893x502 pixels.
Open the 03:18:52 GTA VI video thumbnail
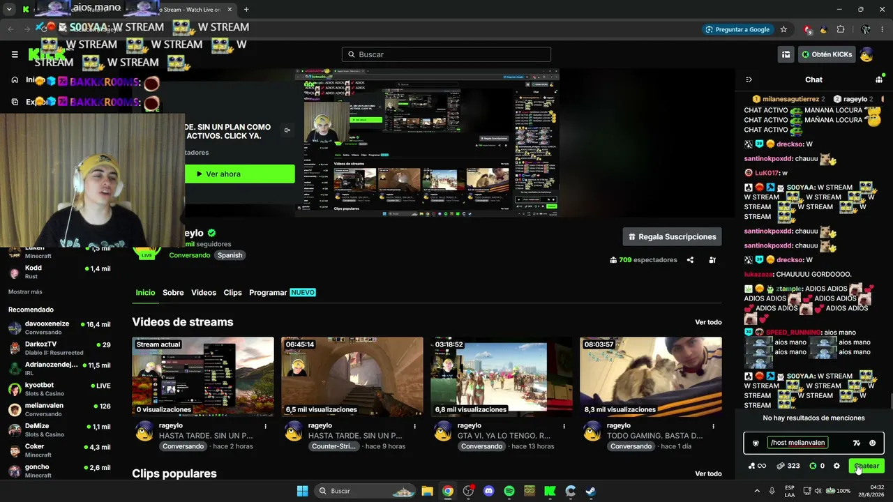point(502,377)
